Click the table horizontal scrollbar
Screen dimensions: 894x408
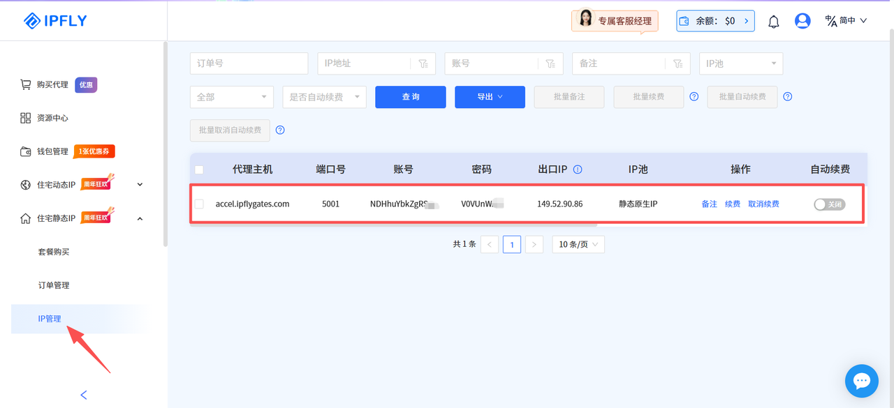[393, 225]
